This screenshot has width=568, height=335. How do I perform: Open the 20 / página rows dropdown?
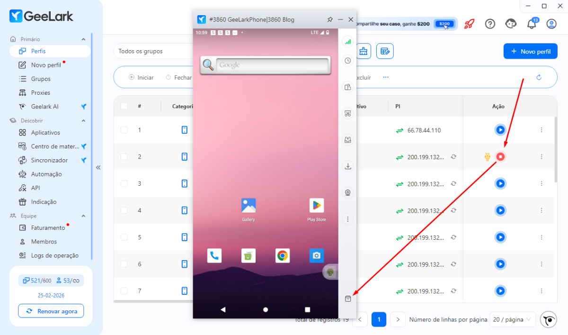click(513, 319)
